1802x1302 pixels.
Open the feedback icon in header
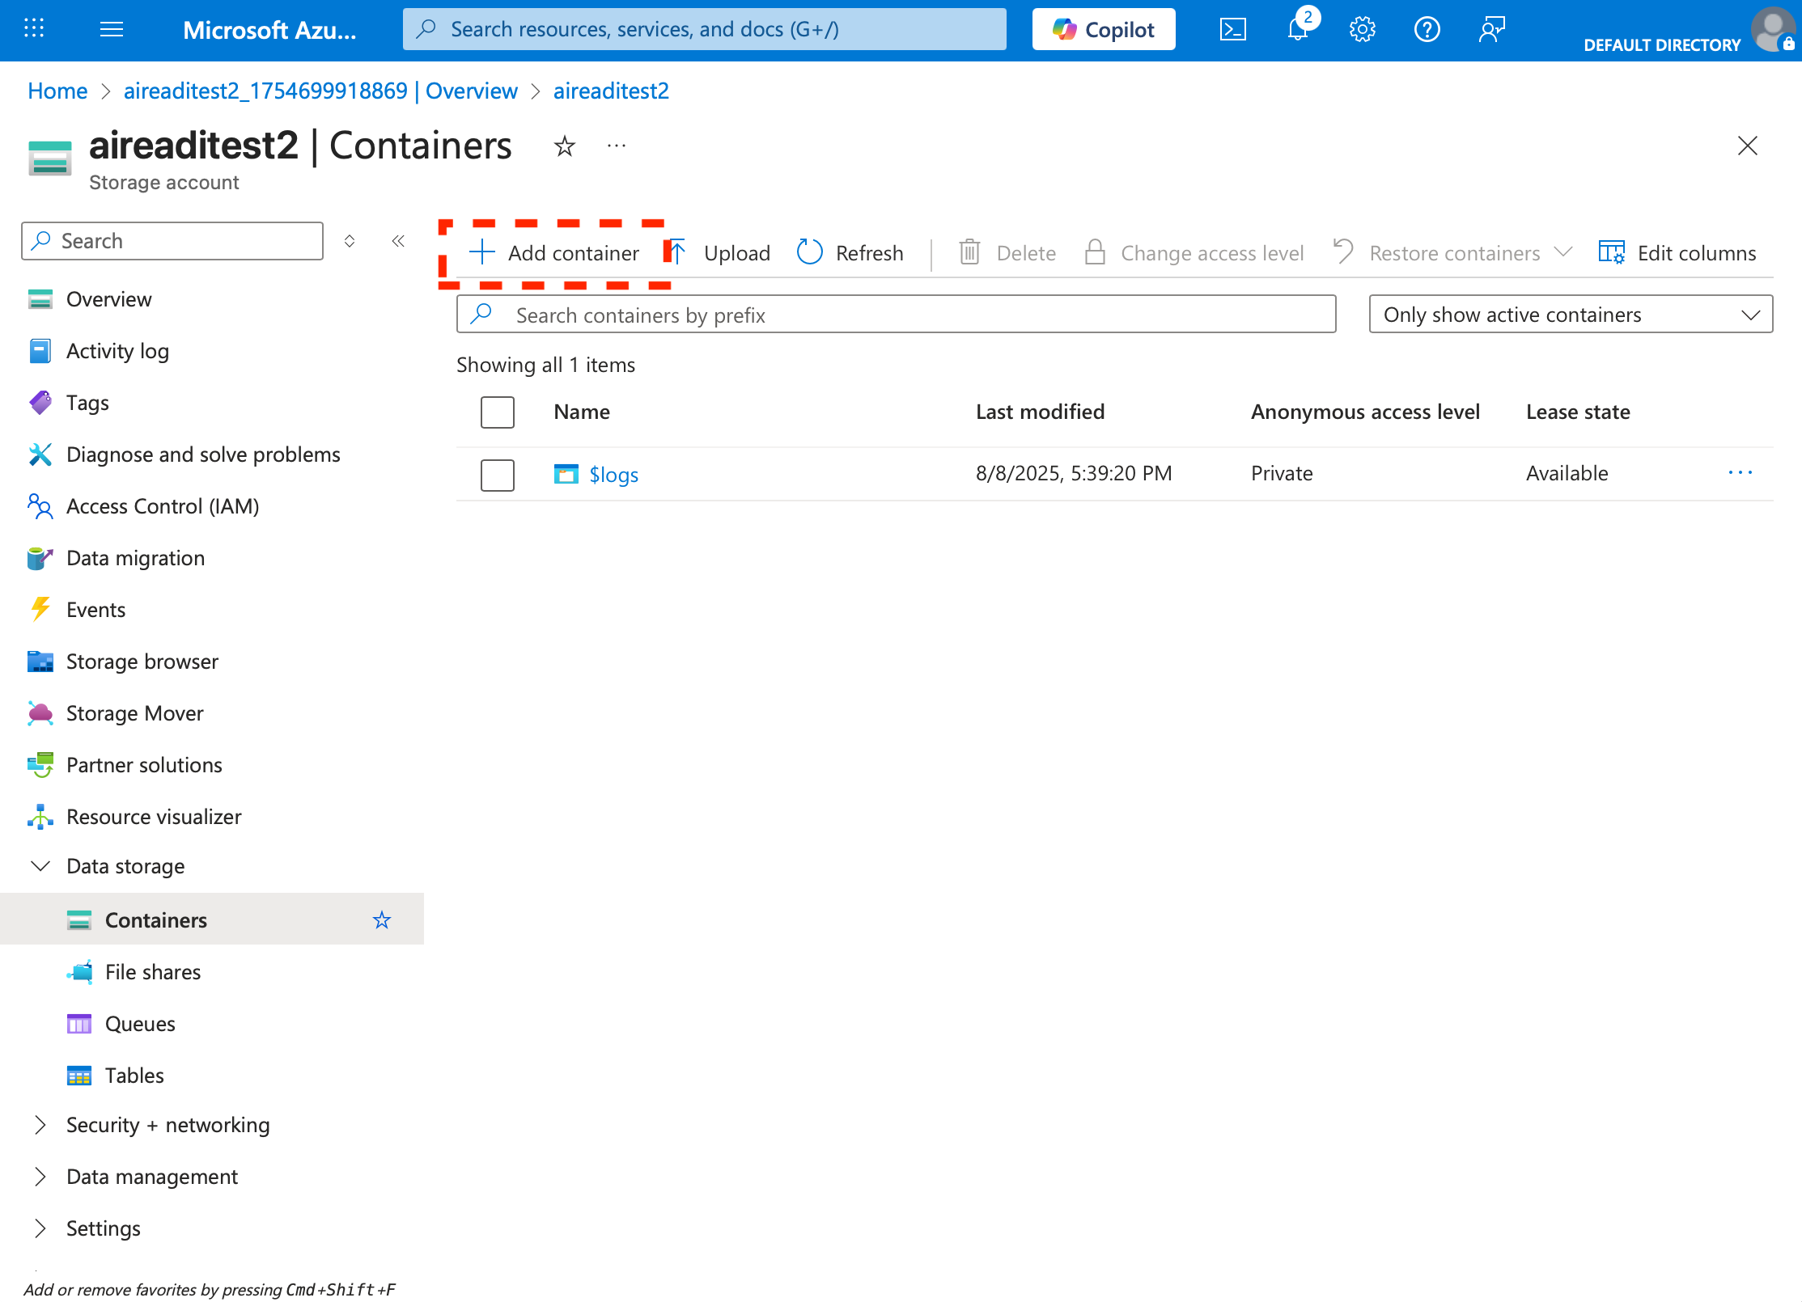1491,30
